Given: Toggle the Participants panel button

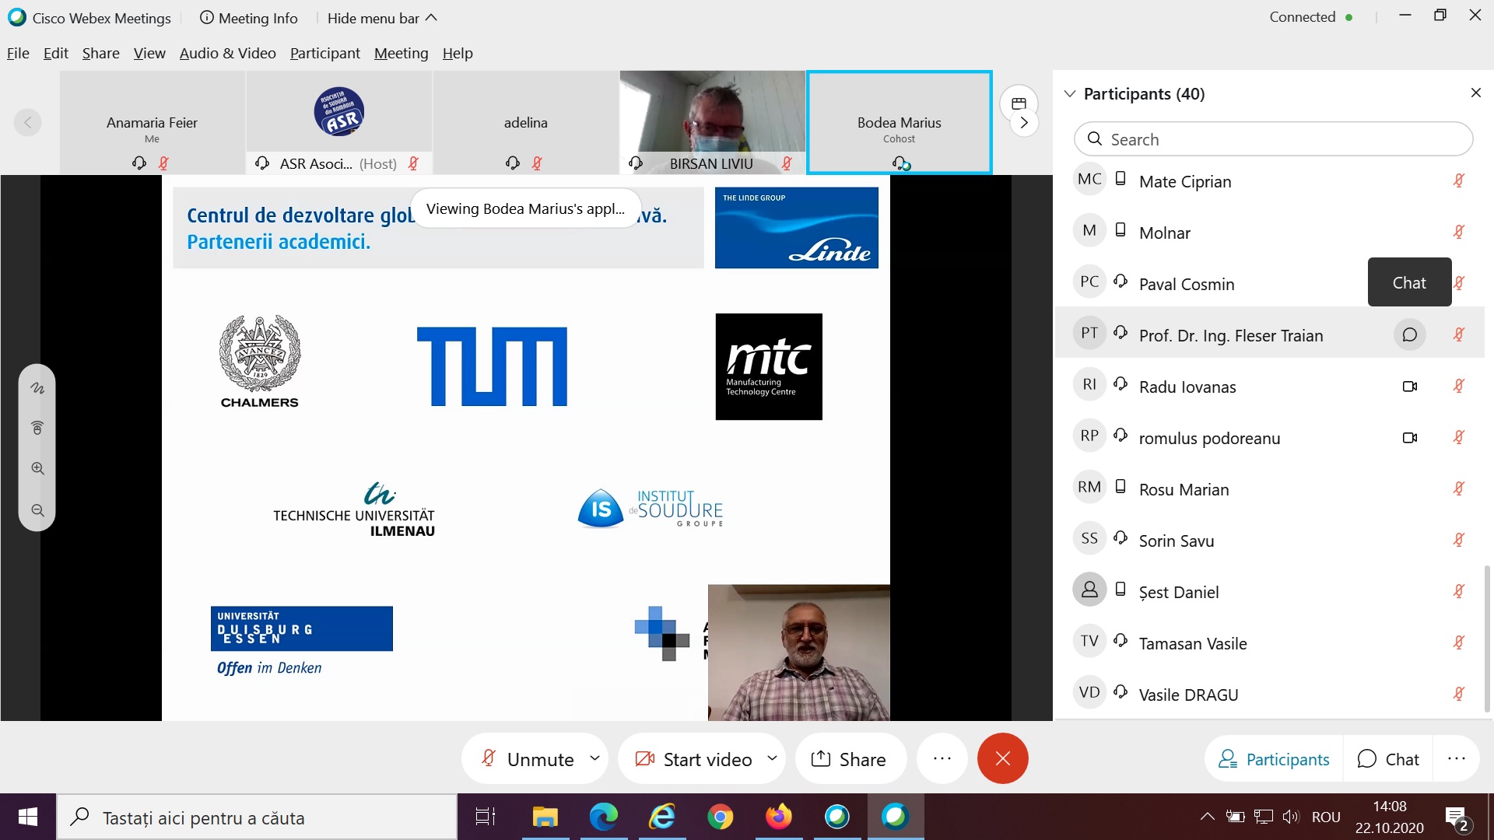Looking at the screenshot, I should click(1274, 759).
